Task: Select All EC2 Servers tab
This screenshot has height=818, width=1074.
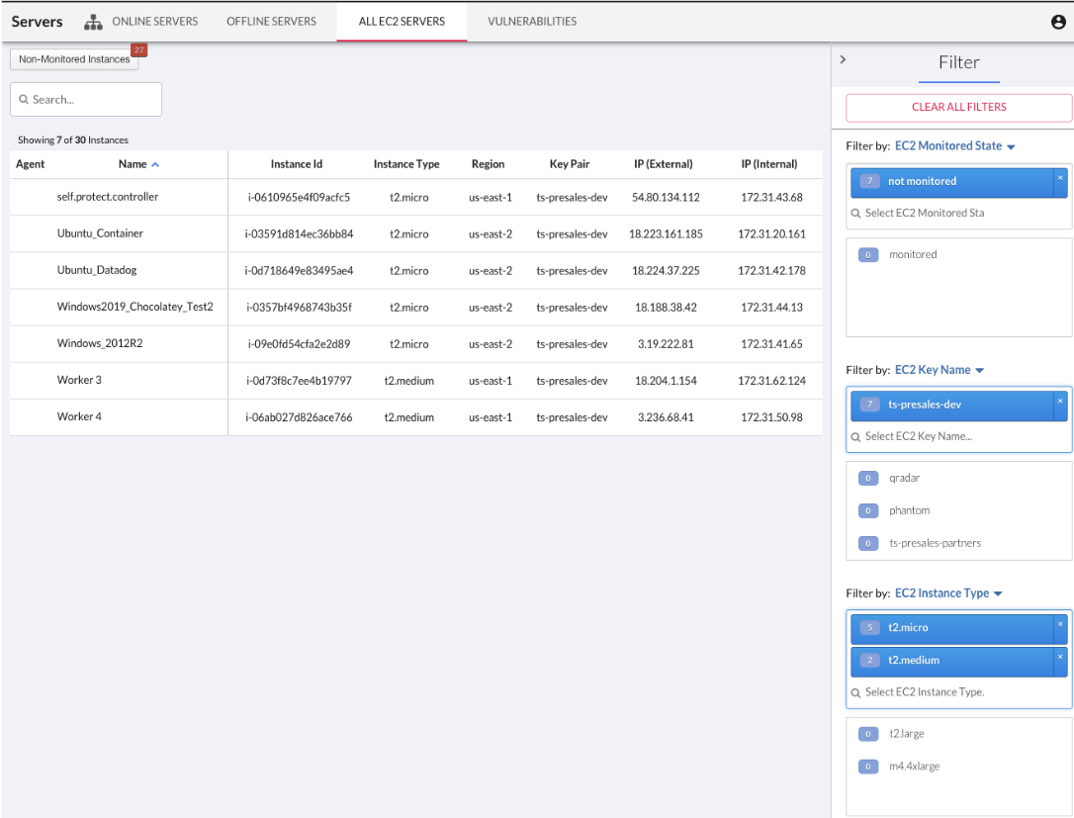Action: tap(402, 21)
